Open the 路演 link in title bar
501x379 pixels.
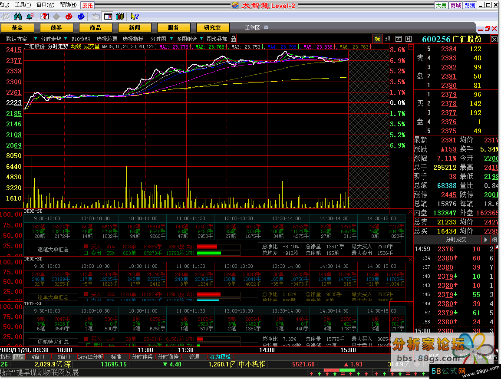point(470,6)
